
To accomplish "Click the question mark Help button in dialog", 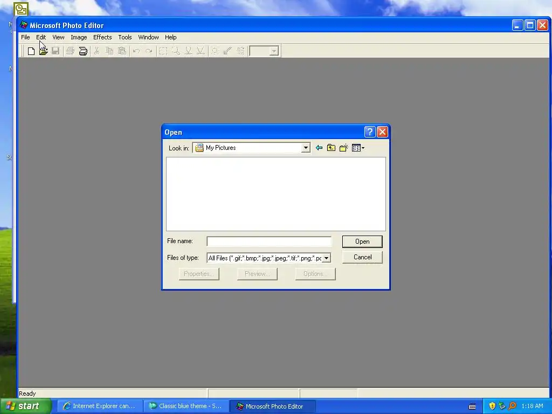I will [370, 132].
